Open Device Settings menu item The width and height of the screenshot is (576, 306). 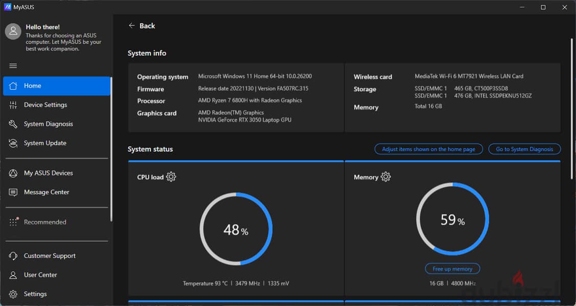[x=57, y=105]
